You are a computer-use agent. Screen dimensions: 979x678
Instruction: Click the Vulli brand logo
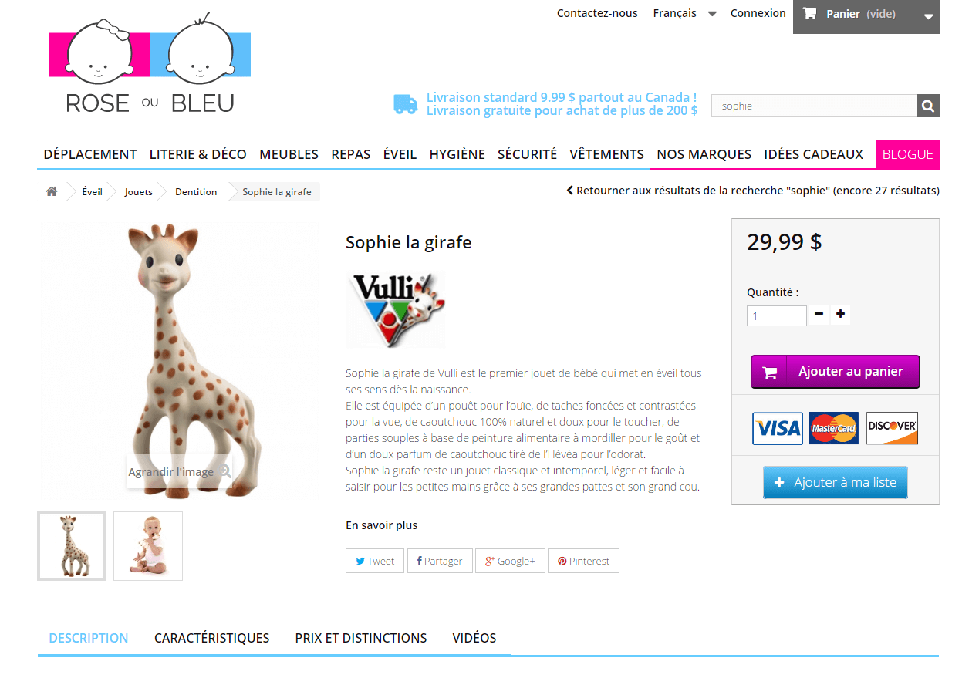396,309
